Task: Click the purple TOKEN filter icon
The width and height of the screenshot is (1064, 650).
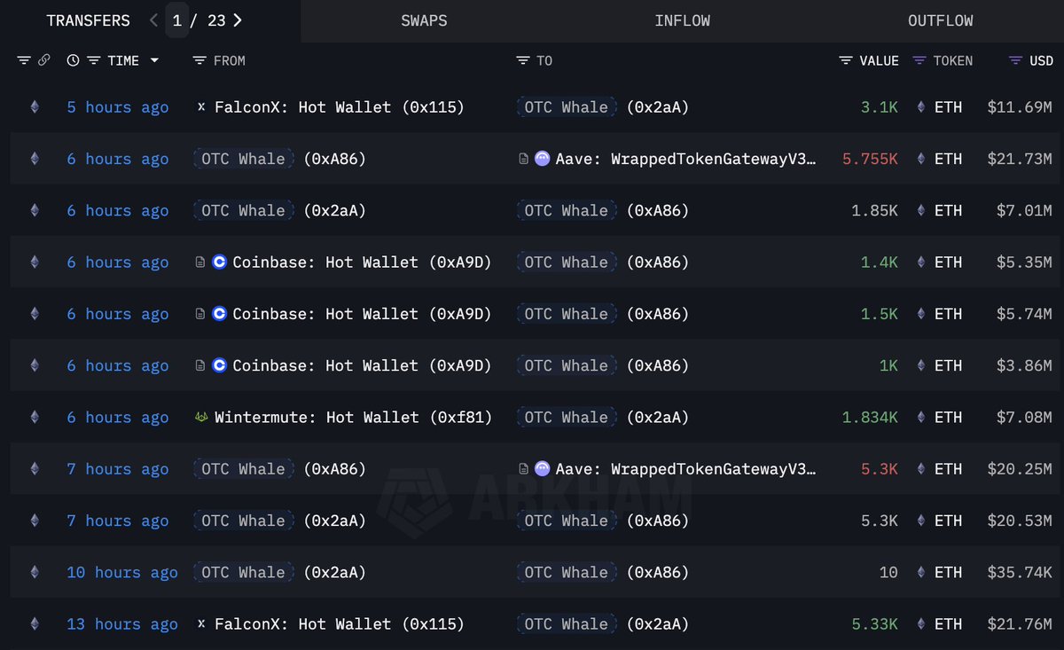Action: pos(919,61)
